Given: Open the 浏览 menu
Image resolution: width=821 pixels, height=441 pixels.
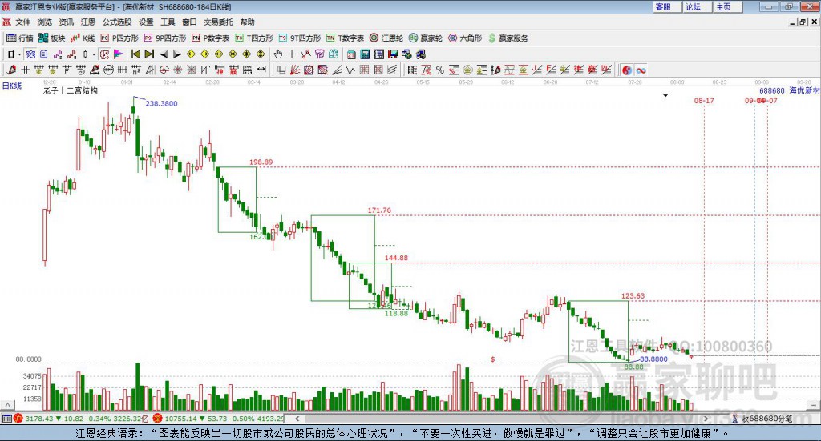Looking at the screenshot, I should pyautogui.click(x=45, y=22).
